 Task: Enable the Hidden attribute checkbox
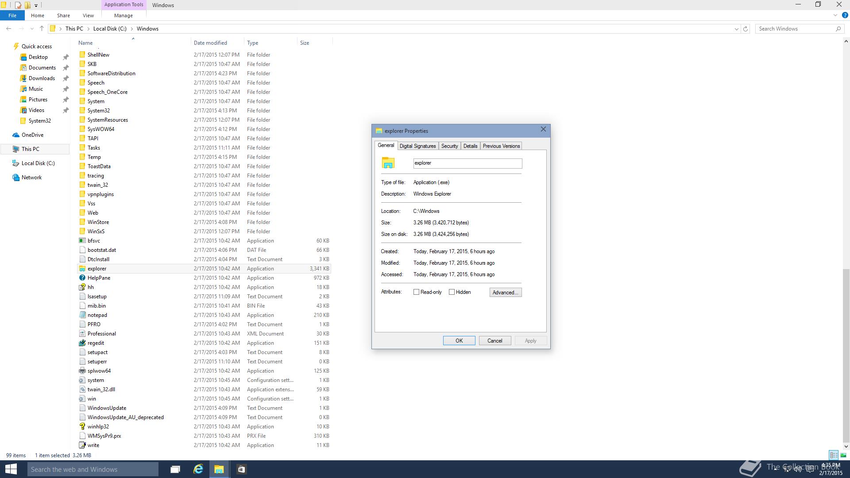click(x=452, y=292)
